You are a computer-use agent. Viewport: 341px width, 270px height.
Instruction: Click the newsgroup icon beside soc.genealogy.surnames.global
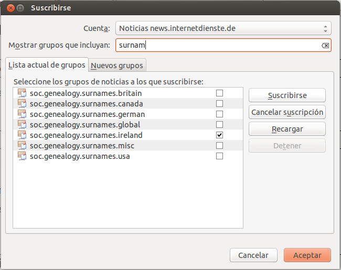[22, 125]
